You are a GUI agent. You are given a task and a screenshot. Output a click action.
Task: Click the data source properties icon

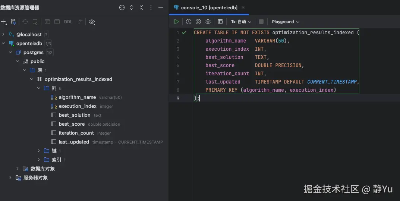[x=13, y=22]
